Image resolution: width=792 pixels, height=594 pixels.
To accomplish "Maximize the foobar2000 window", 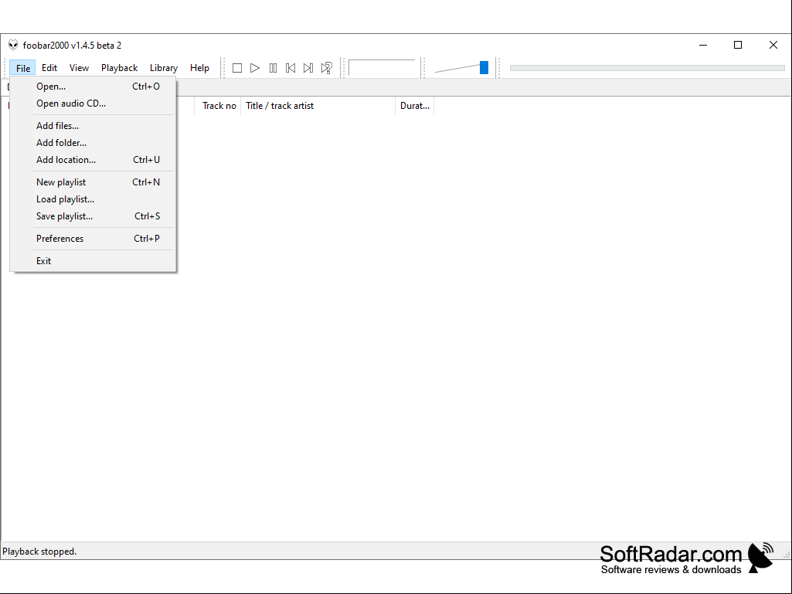I will [738, 45].
